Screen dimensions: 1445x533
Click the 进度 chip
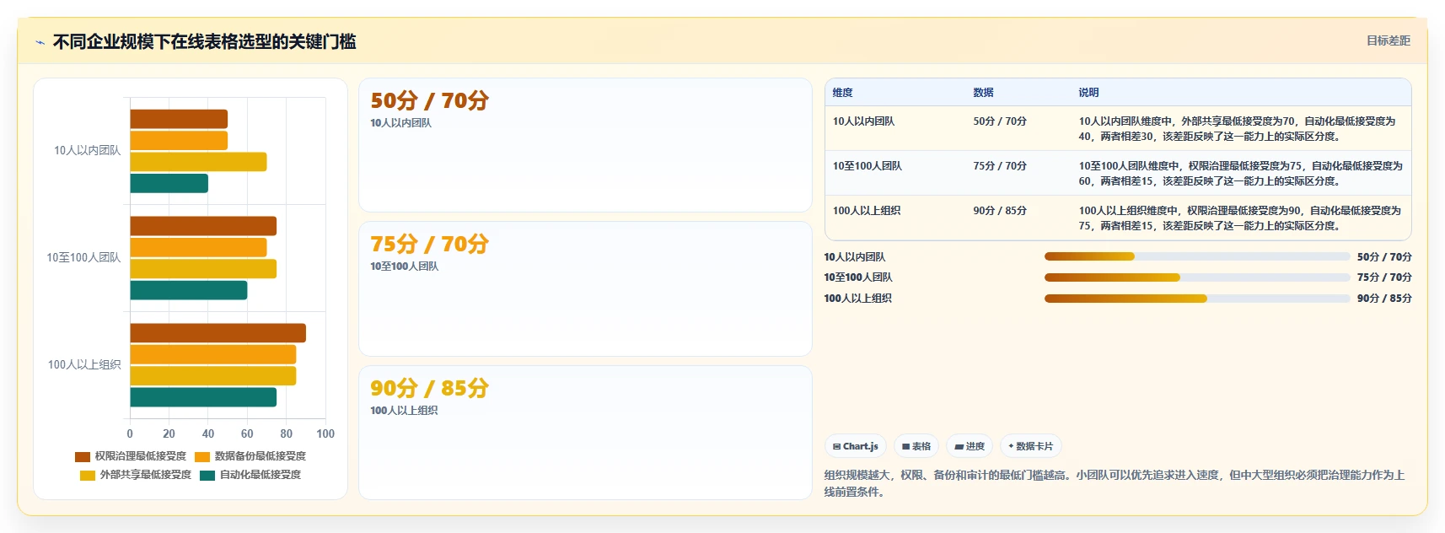(969, 446)
